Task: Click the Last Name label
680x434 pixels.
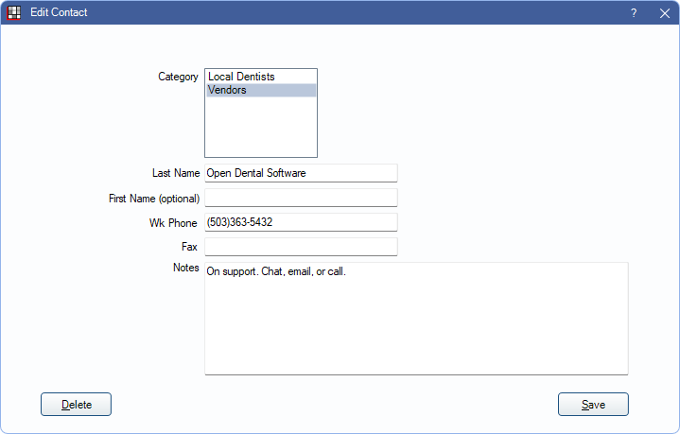Action: click(176, 174)
